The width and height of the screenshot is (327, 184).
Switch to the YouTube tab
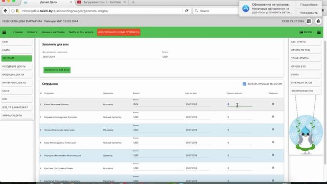click(102, 2)
